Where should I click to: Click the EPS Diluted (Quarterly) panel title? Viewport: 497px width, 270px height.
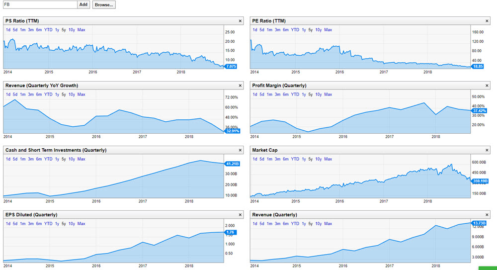(x=31, y=215)
